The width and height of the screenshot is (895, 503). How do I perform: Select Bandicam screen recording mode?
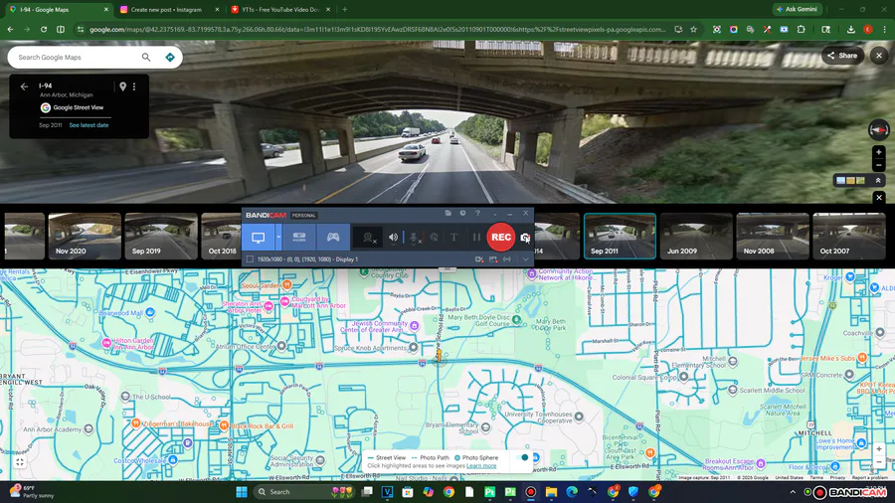pyautogui.click(x=258, y=238)
